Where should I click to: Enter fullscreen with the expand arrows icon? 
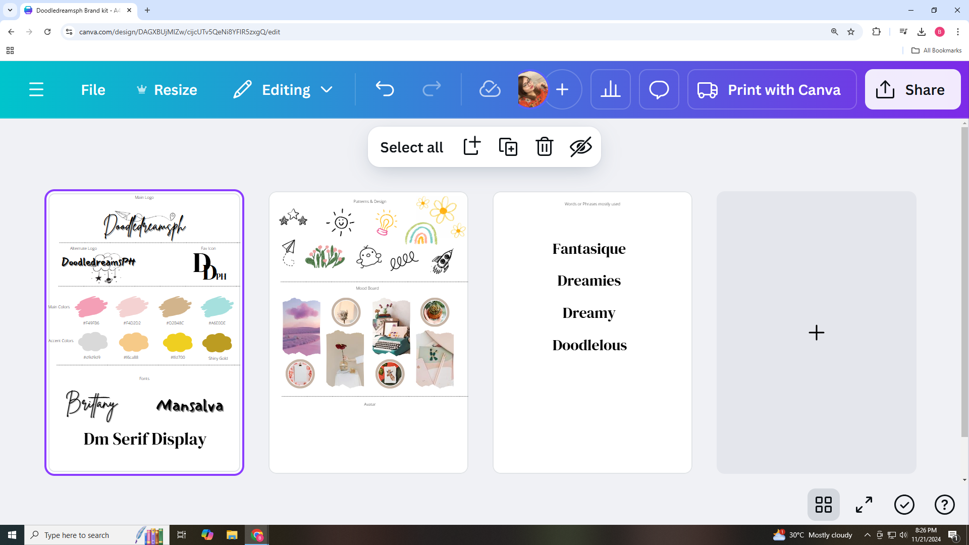coord(864,504)
